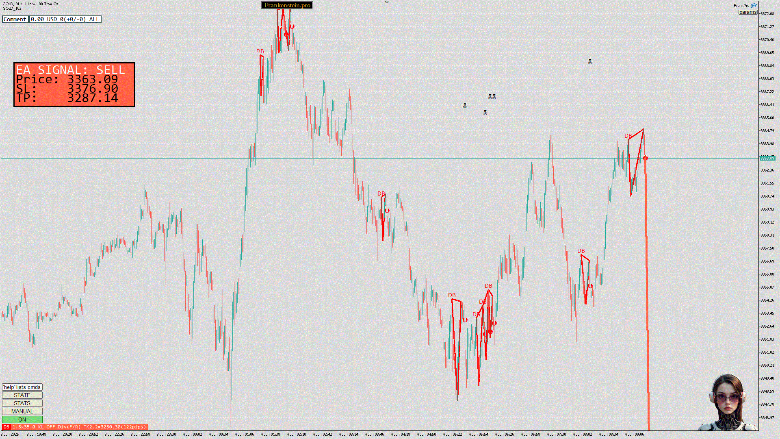Screen dimensions: 780x439
Task: Toggle the MANUAL mode button
Action: (x=22, y=411)
